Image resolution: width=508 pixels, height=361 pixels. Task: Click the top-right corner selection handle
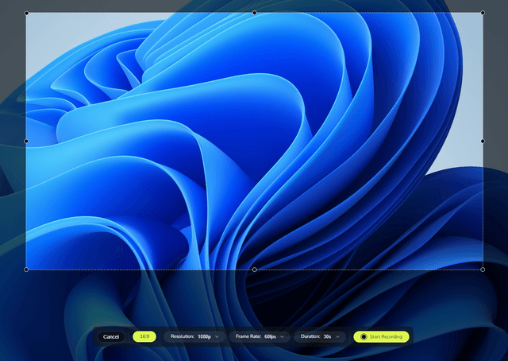pos(483,13)
